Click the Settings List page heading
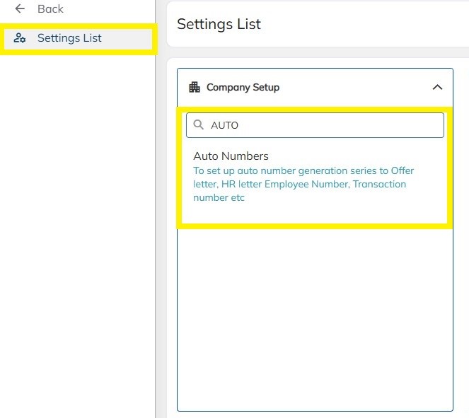Image resolution: width=469 pixels, height=418 pixels. click(x=219, y=24)
